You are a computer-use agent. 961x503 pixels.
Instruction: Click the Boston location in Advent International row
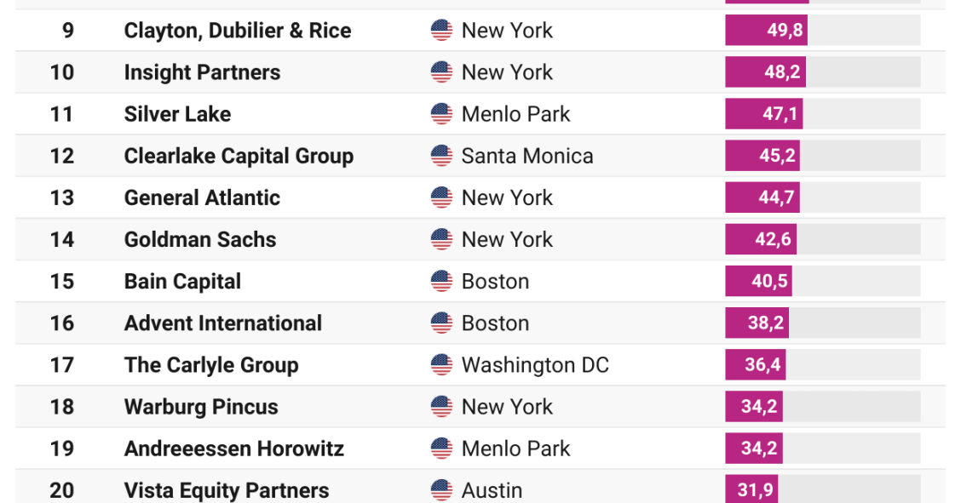(x=495, y=323)
